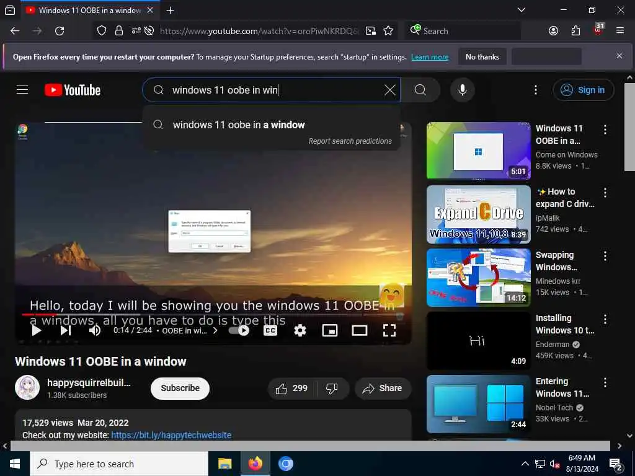
Task: Click 'No thanks' on the startup prompt
Action: (x=482, y=57)
